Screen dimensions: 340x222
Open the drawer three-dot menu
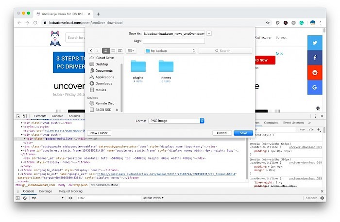[x=18, y=191]
